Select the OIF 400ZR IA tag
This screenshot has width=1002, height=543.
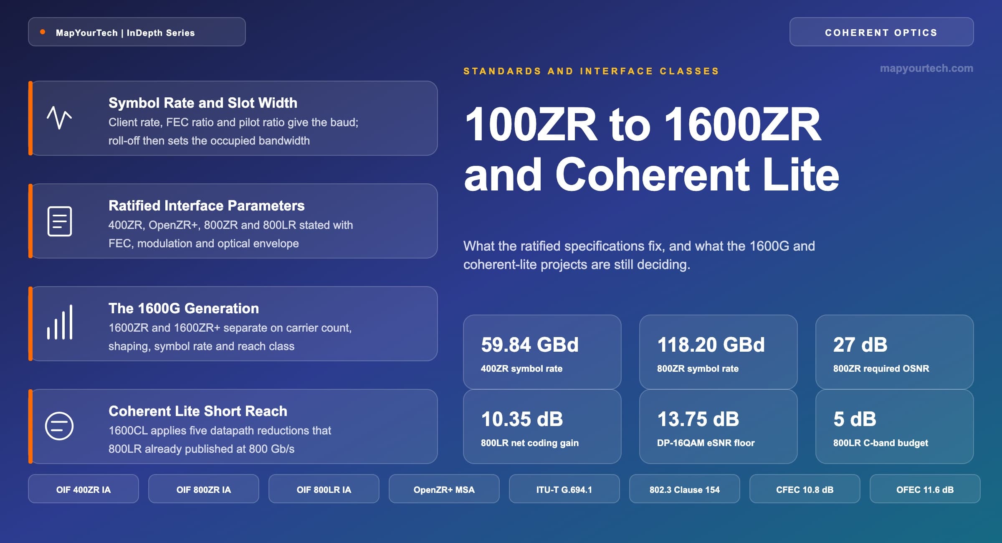click(83, 489)
